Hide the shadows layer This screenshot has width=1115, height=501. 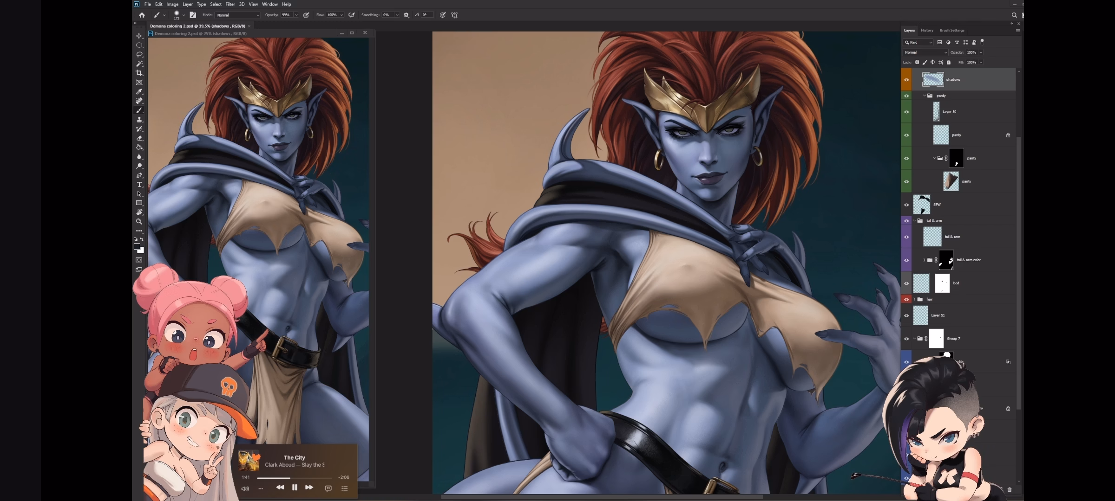906,80
